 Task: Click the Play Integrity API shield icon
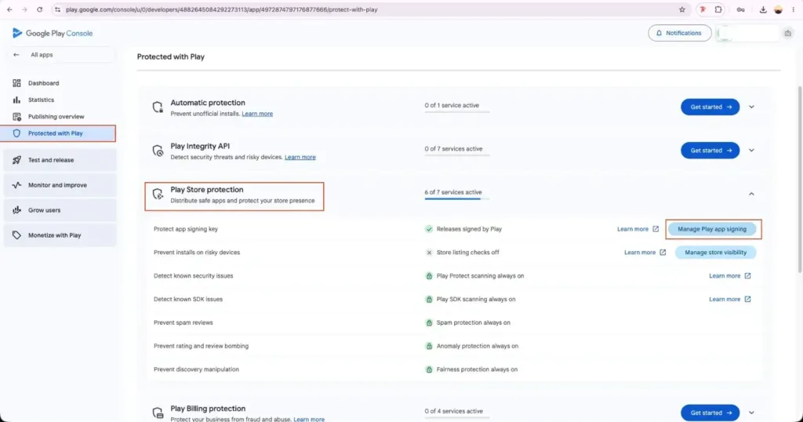[158, 151]
